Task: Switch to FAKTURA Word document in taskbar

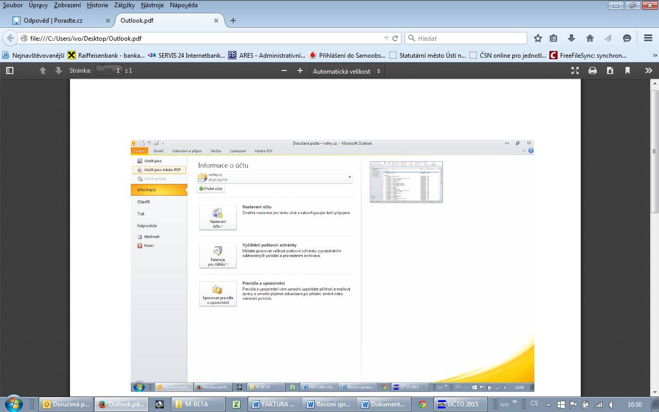Action: click(x=276, y=404)
